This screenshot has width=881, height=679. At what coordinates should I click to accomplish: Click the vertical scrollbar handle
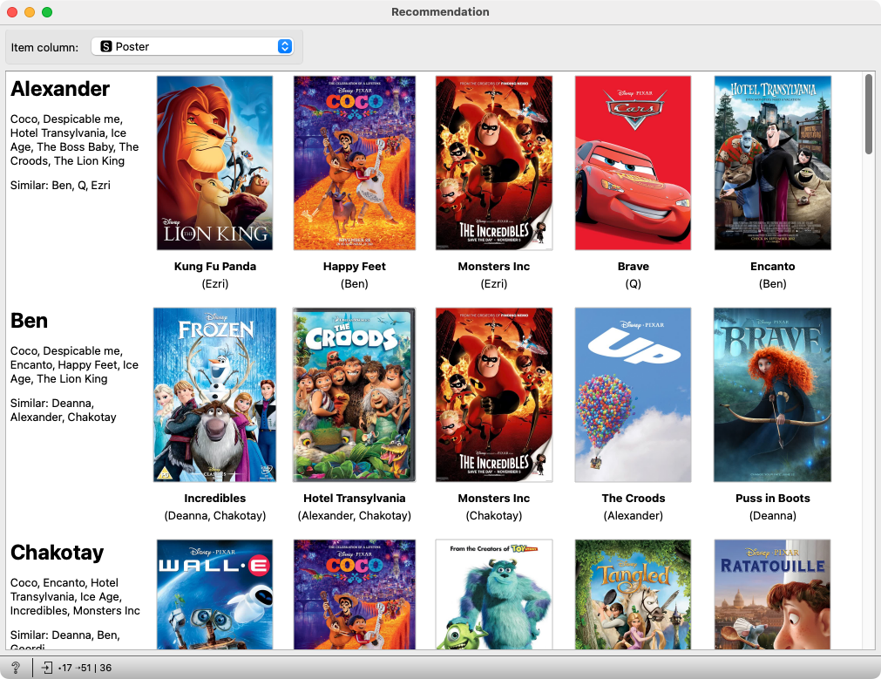(869, 113)
